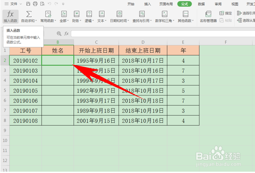Select column C header

[x=96, y=42]
